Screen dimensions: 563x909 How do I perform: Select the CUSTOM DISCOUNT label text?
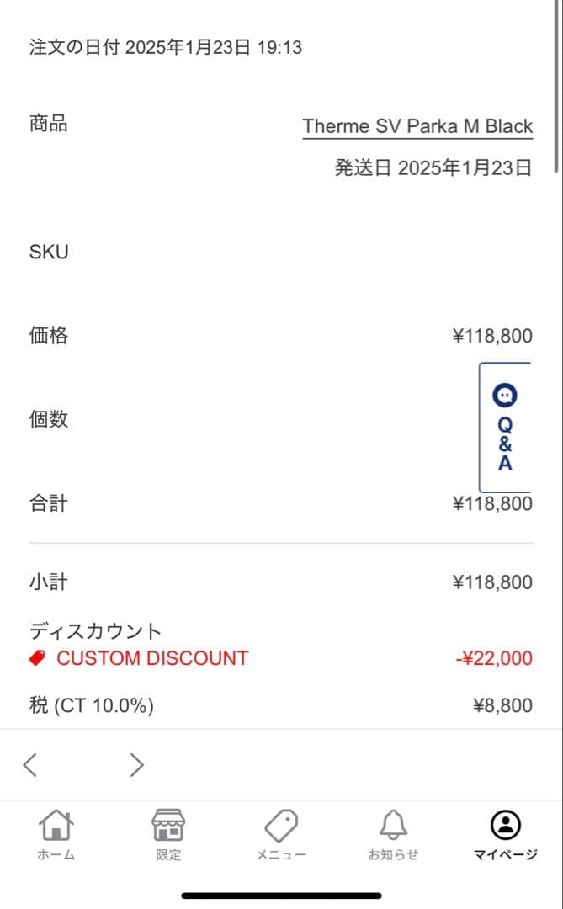(151, 657)
